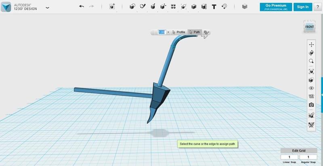This screenshot has height=166, width=323.
Task: Click the Go Premium button
Action: [276, 7]
